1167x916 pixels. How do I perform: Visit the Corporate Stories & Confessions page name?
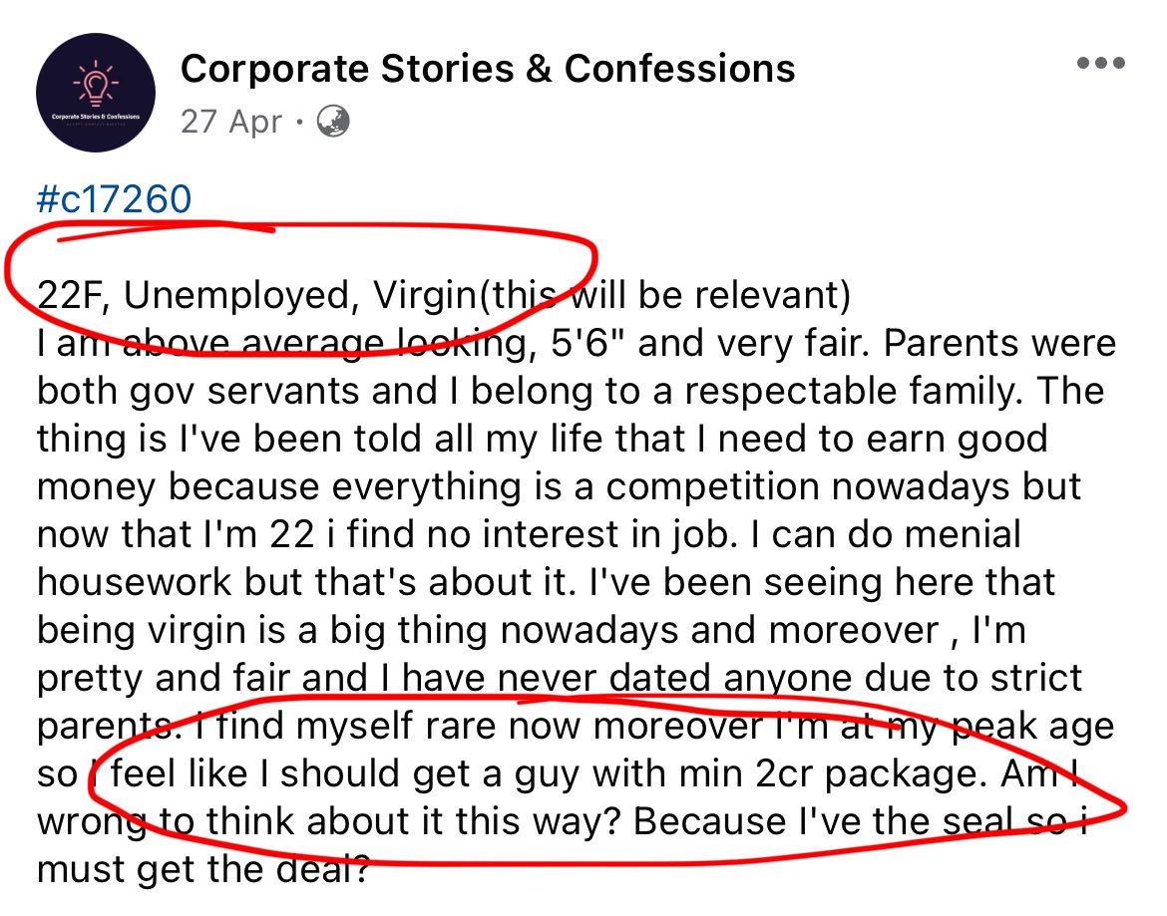[488, 69]
